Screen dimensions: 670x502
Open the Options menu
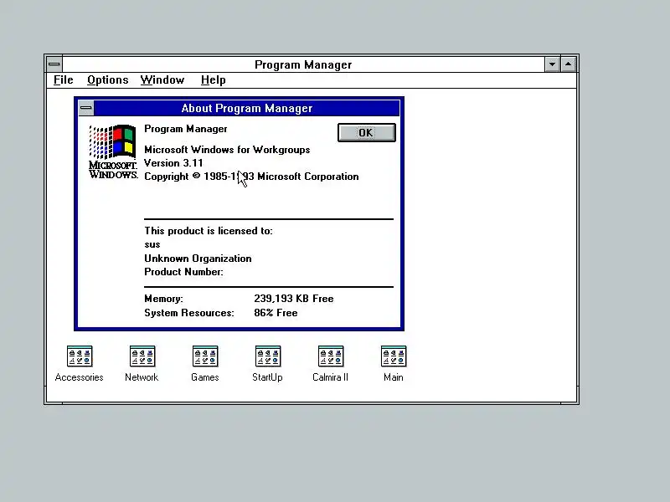(x=108, y=80)
